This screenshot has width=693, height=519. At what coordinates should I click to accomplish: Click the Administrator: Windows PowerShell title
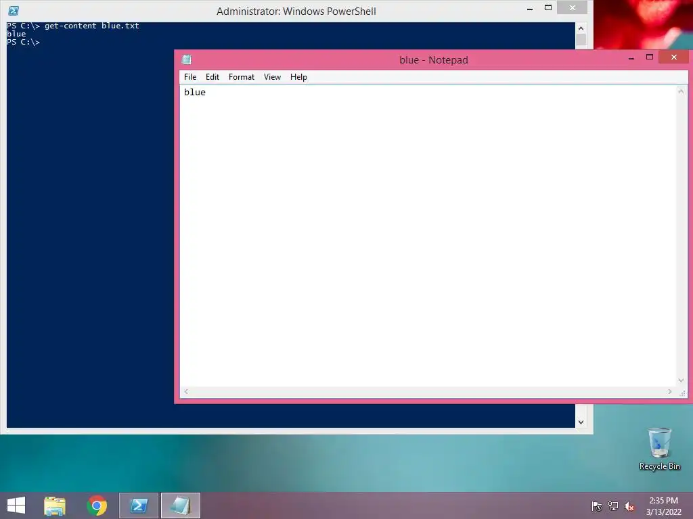[296, 11]
